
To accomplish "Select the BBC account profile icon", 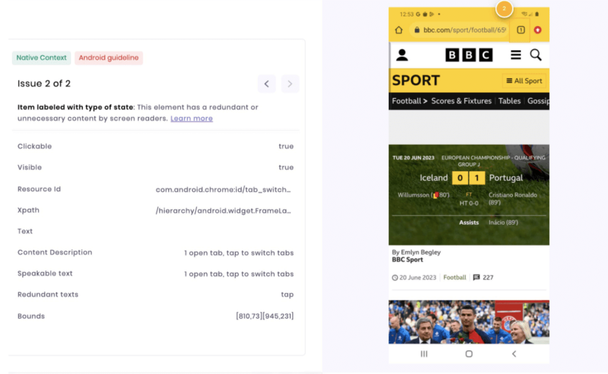I will [x=402, y=55].
